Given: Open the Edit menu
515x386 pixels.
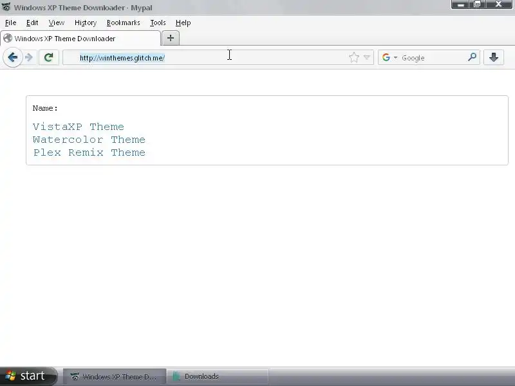Looking at the screenshot, I should tap(32, 23).
